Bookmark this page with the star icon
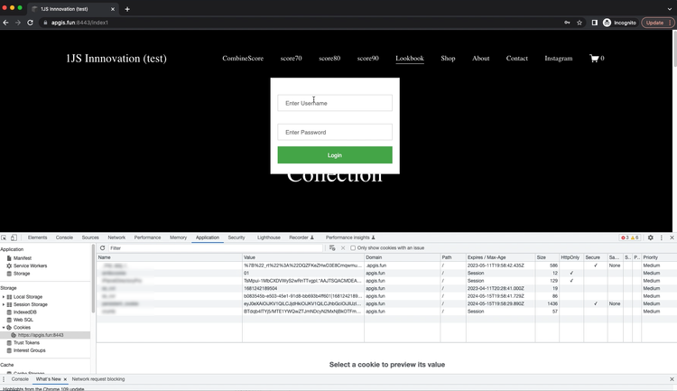Viewport: 677px width, 391px height. coord(580,23)
